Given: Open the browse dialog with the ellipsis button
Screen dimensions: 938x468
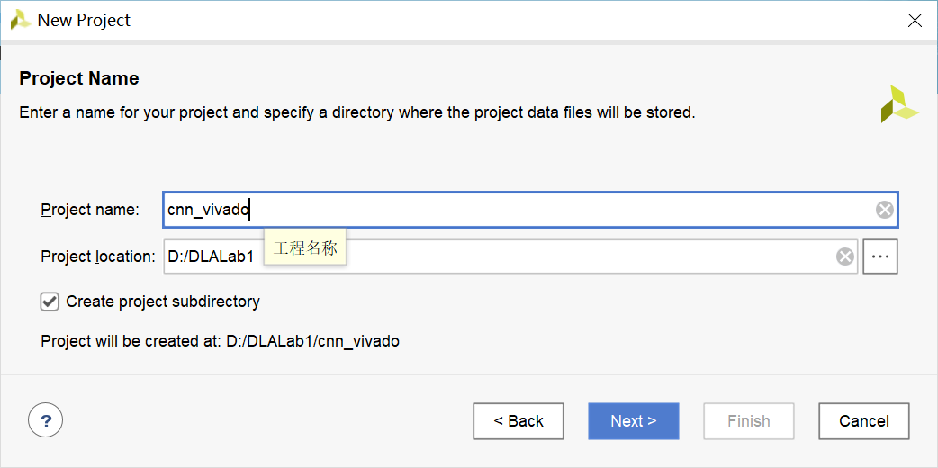Looking at the screenshot, I should pyautogui.click(x=880, y=256).
